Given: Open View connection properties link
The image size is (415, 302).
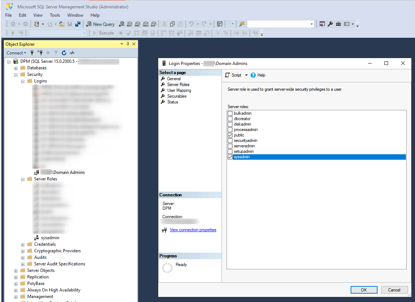Looking at the screenshot, I should tap(193, 230).
